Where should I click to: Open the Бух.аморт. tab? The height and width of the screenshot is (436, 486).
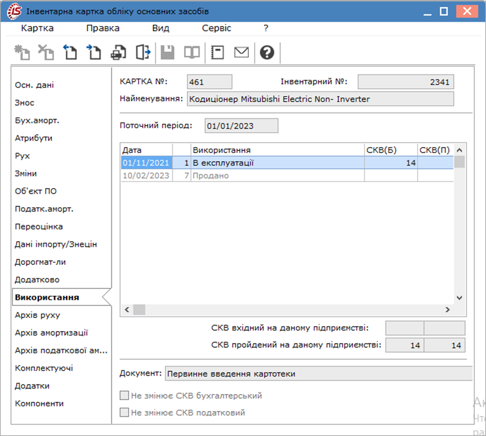pos(37,121)
